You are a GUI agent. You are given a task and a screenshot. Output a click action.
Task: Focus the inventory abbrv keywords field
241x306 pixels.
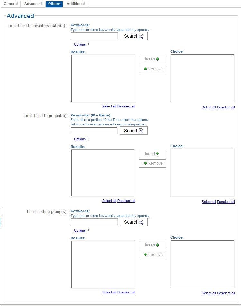click(94, 36)
